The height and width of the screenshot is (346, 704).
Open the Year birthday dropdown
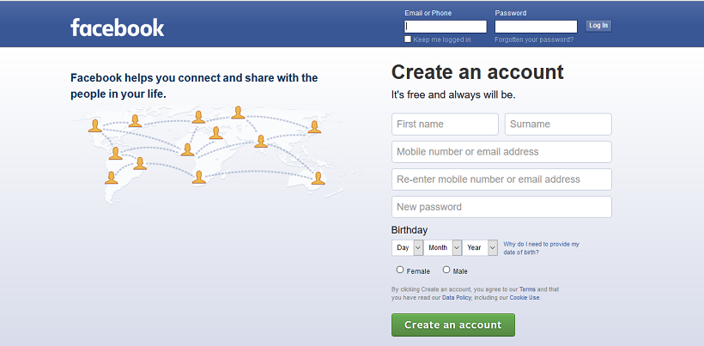point(480,247)
